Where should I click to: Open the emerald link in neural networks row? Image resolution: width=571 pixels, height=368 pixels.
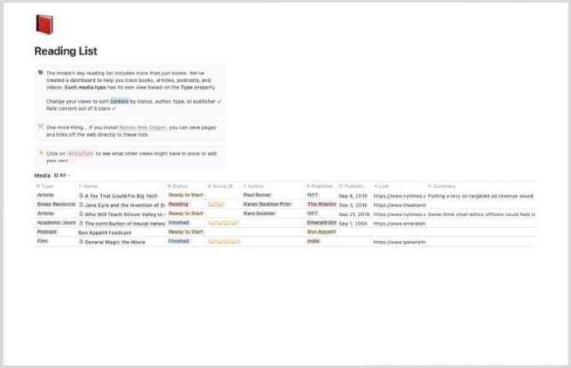pyautogui.click(x=399, y=223)
